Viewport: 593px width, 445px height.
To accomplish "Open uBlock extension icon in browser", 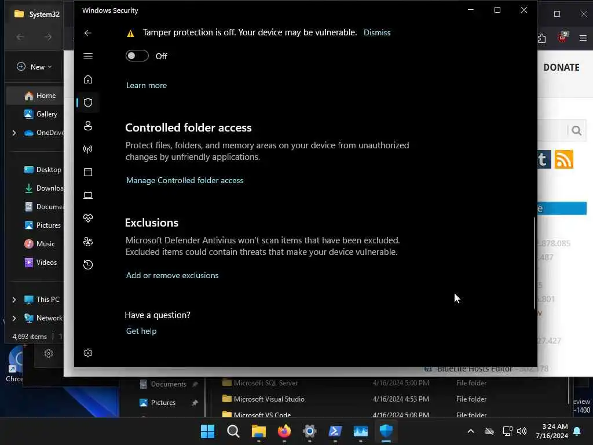I will pos(562,38).
